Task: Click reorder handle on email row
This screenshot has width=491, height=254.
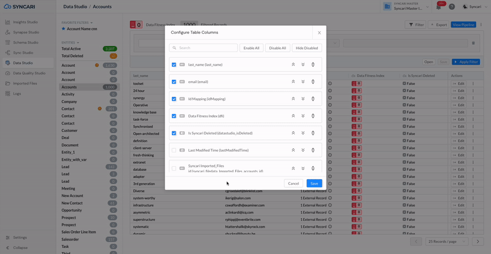Action: tap(312, 82)
